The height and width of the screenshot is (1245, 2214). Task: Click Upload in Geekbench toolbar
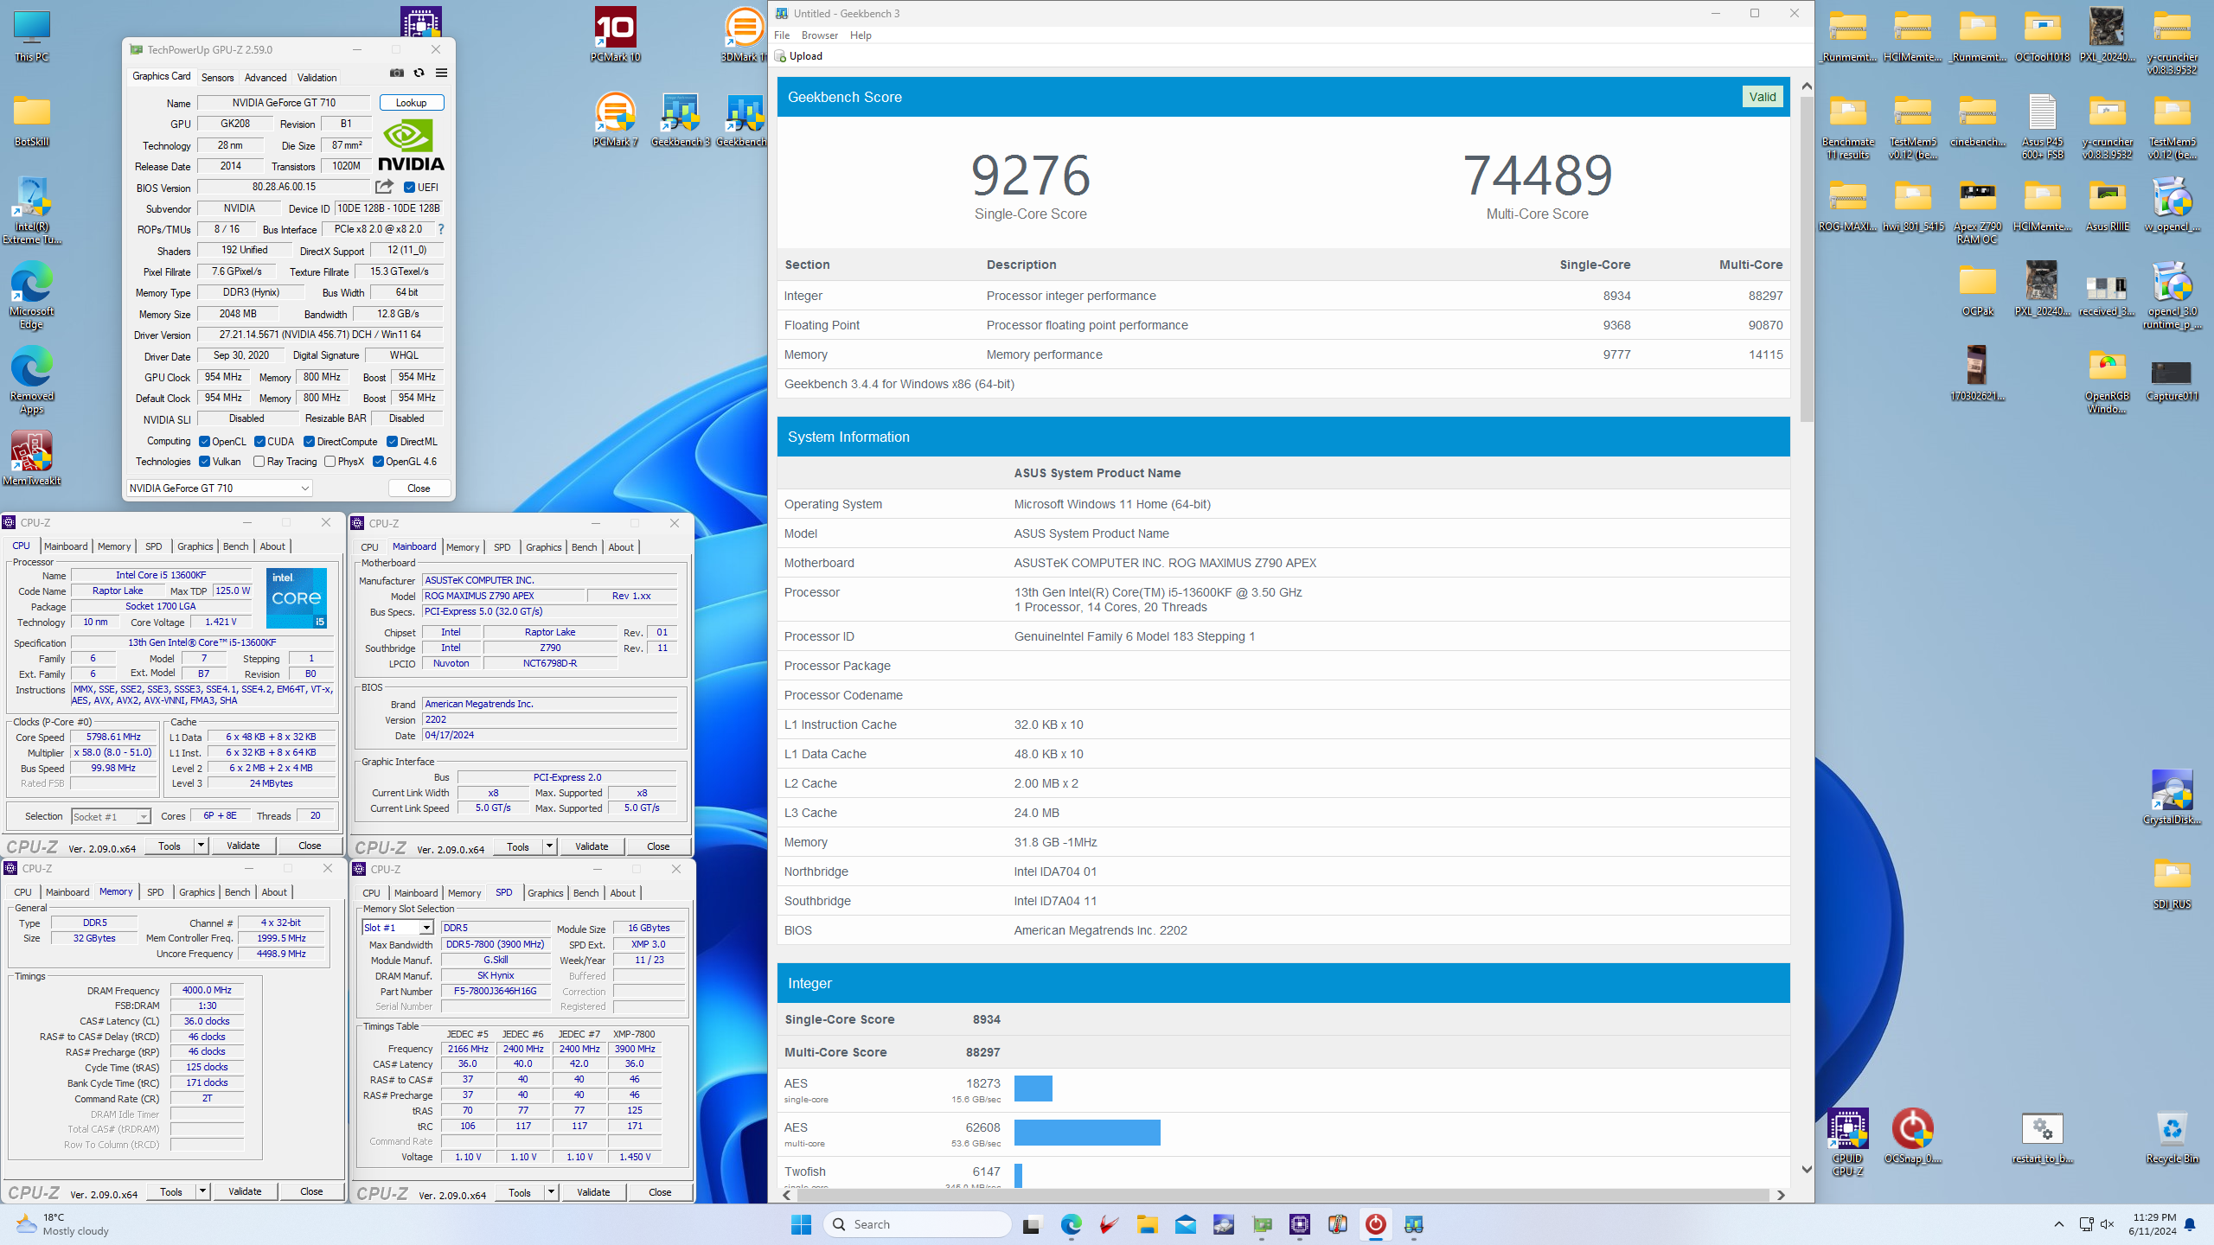798,56
